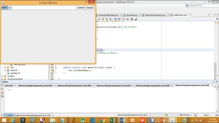Click the toggle bookmark editor toolbar icon
219x123 pixels.
point(111,19)
